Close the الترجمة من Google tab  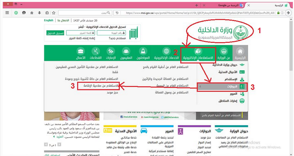(204, 5)
